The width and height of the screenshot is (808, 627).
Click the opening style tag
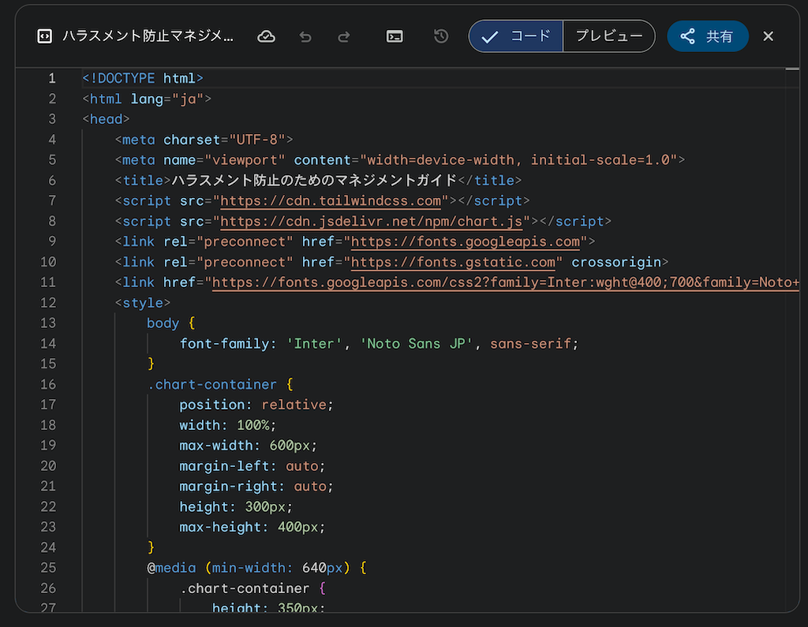[143, 303]
